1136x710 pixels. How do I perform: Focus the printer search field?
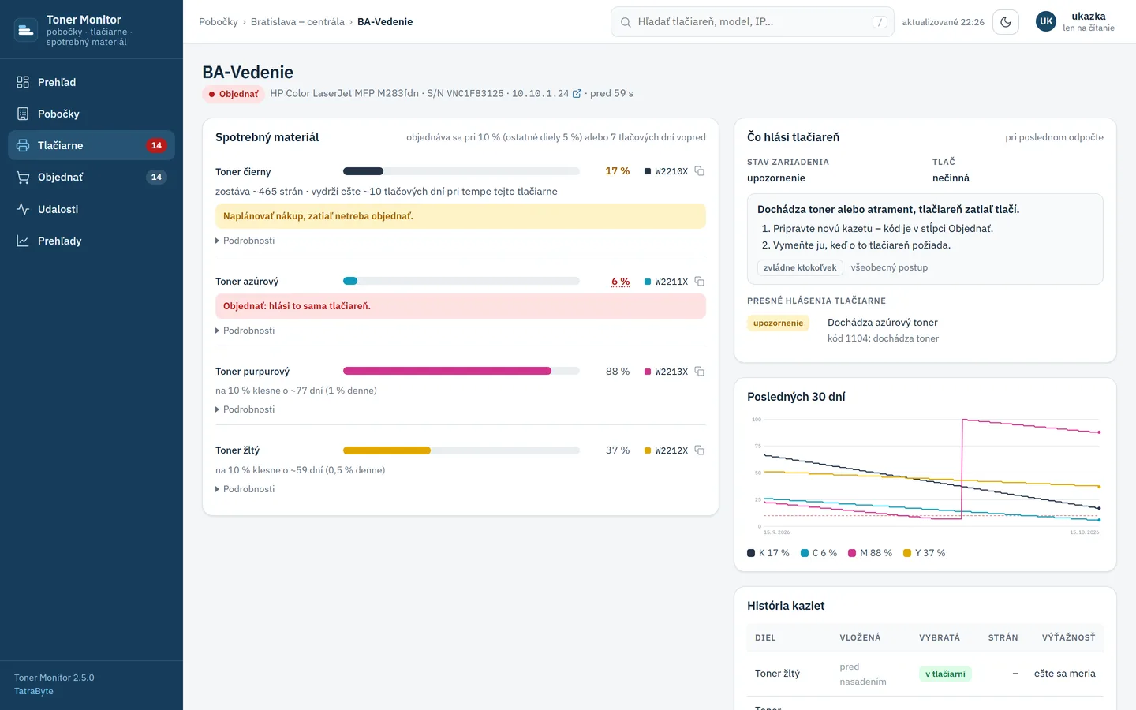point(752,22)
